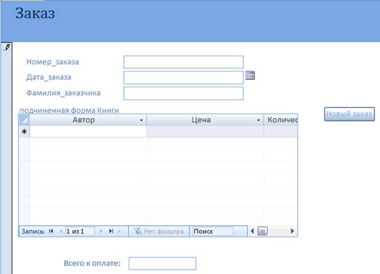Click the Поиск search box
The height and width of the screenshot is (274, 380).
(x=213, y=231)
